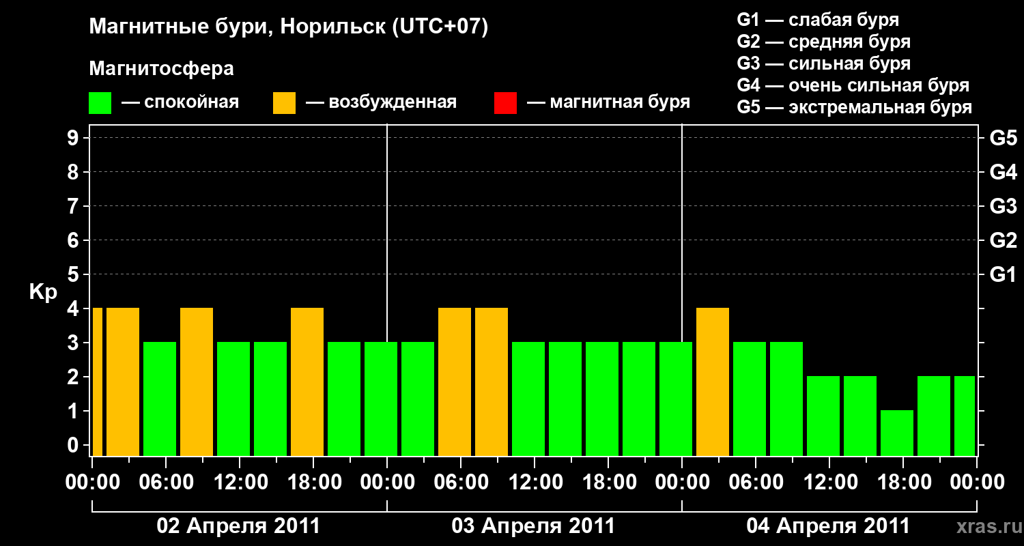1024x546 pixels.
Task: Click the orange bar just before 18:00 on 02 Апреля
Action: tap(307, 382)
